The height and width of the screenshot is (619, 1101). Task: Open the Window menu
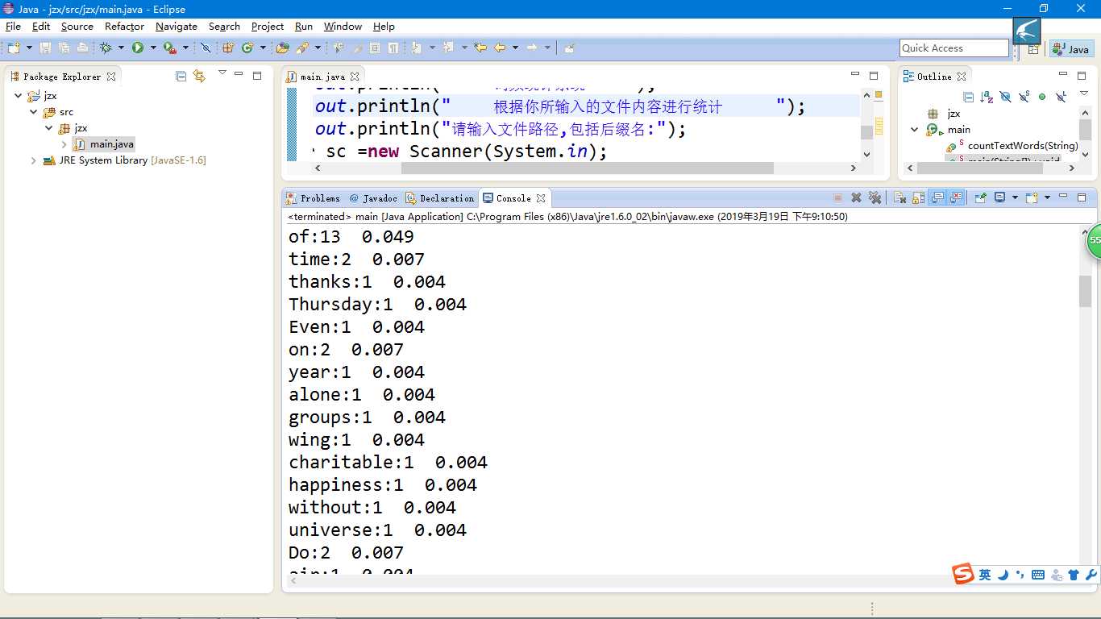343,26
